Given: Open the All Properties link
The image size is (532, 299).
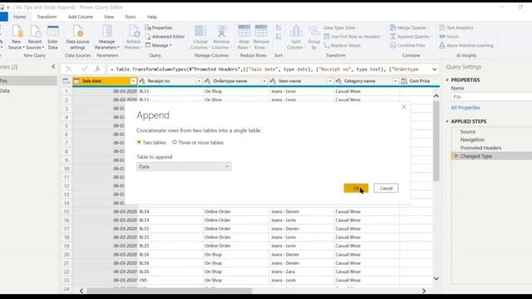Looking at the screenshot, I should (465, 107).
